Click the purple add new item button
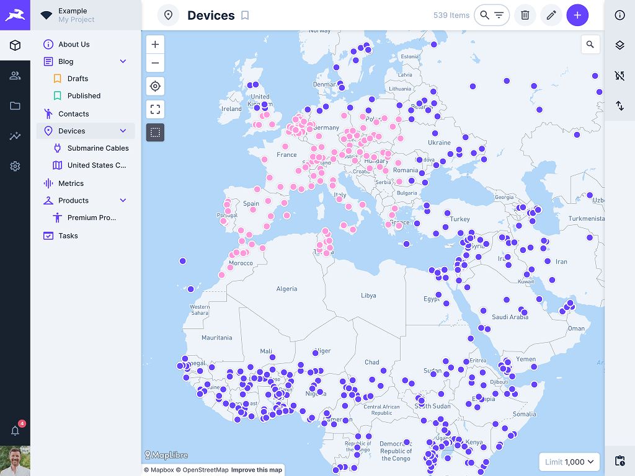 pyautogui.click(x=577, y=15)
